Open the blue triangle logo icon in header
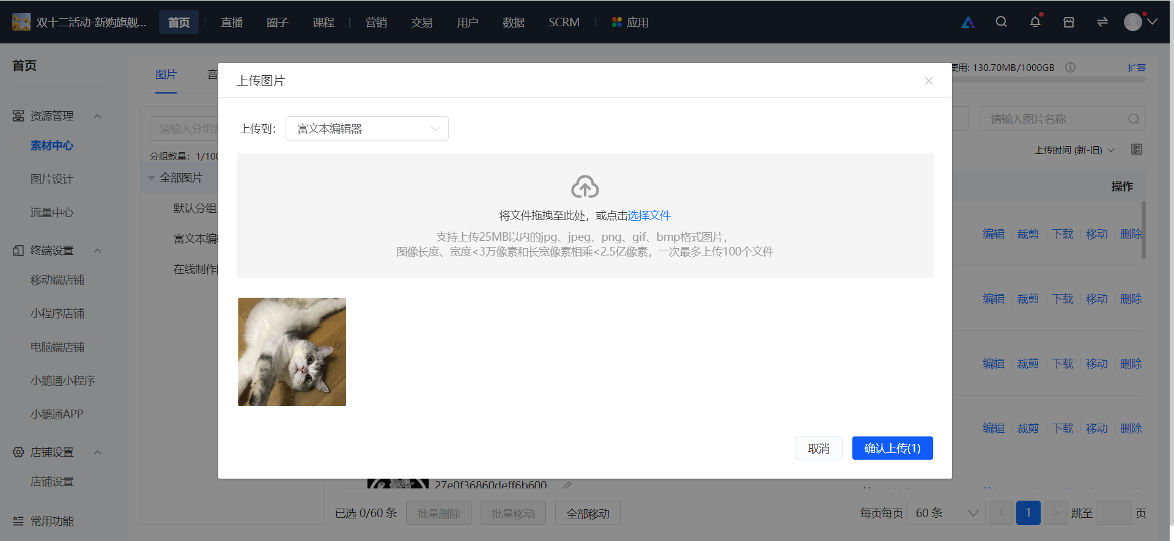Screen dimensions: 1174x541 (x=968, y=22)
